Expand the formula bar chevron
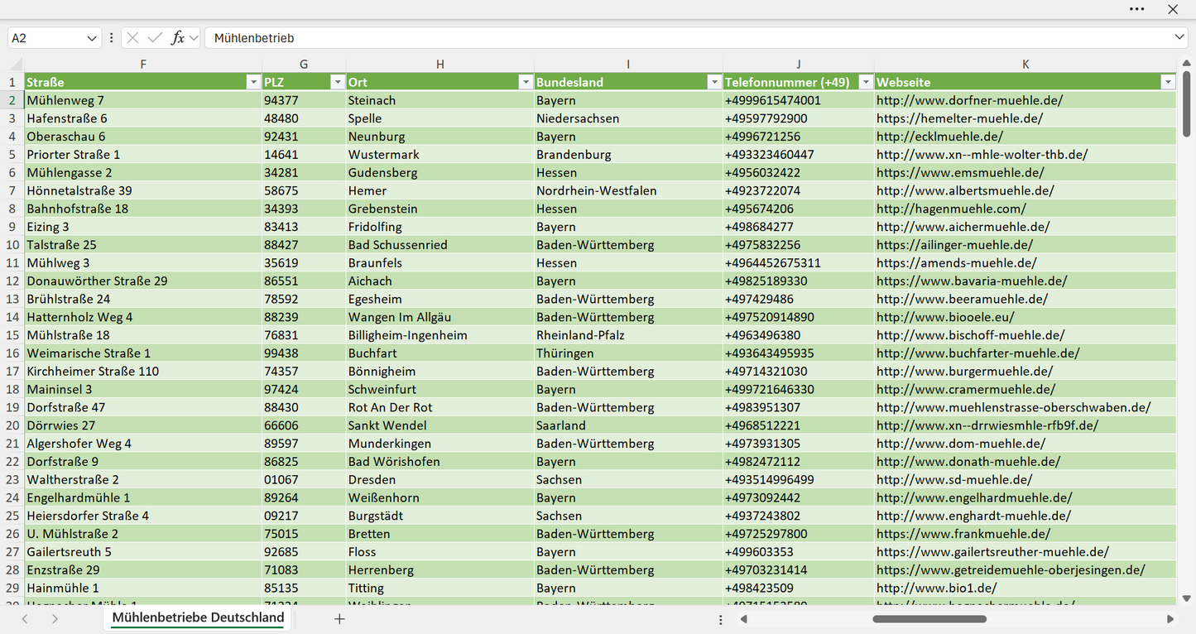 (x=1179, y=38)
